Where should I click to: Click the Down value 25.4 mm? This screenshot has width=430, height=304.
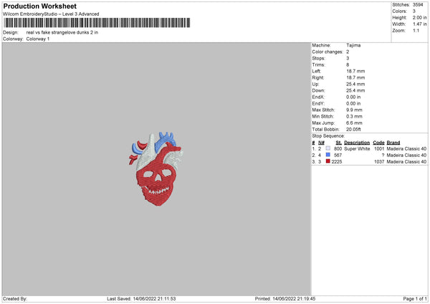coord(355,90)
